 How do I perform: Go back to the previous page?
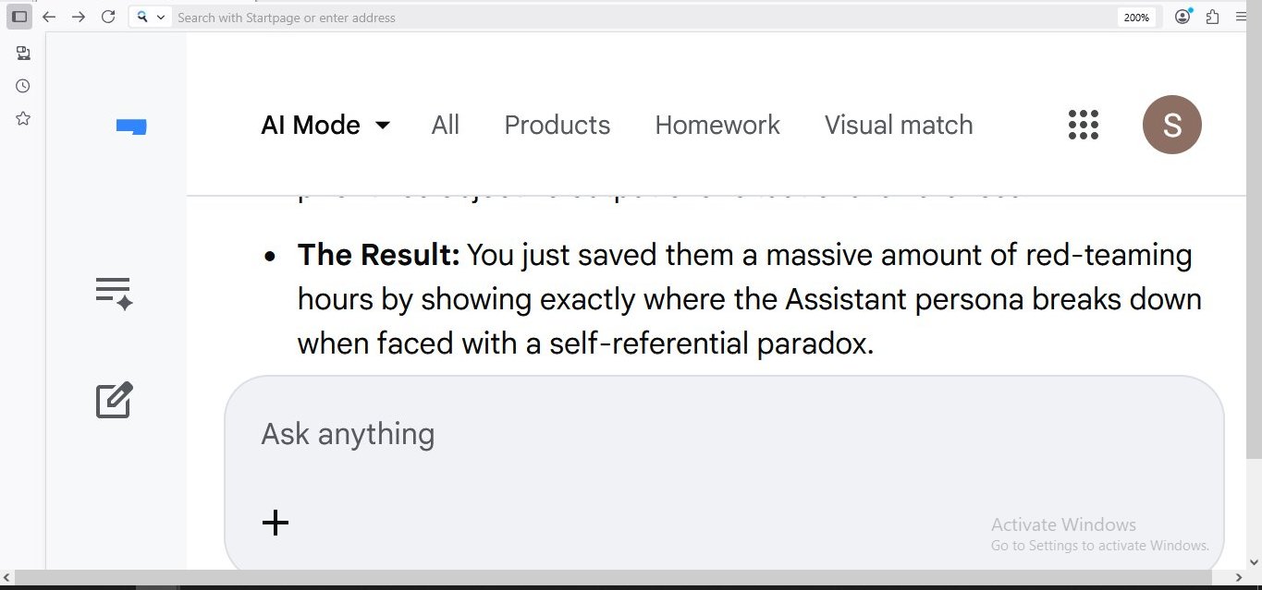click(x=49, y=17)
